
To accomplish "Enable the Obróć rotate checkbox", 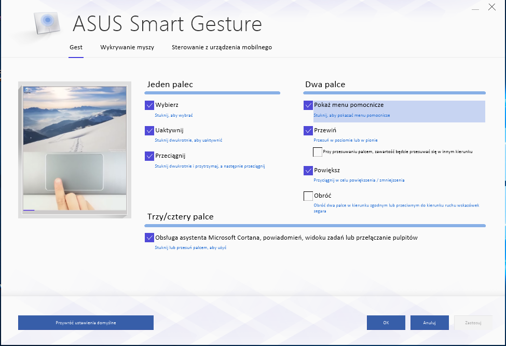I will (x=308, y=196).
